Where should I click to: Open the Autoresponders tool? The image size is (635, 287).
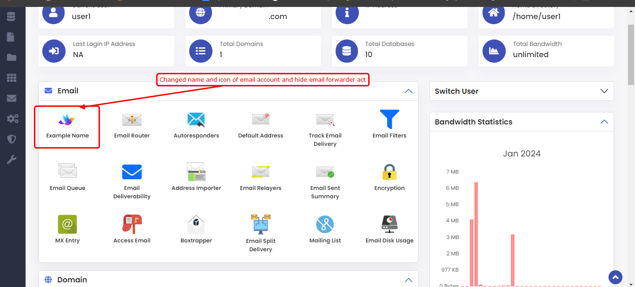click(x=196, y=120)
